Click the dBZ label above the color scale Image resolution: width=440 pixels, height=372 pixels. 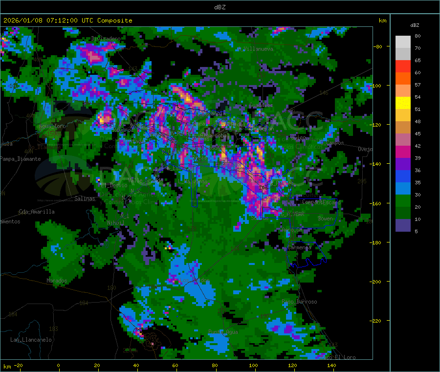[415, 25]
